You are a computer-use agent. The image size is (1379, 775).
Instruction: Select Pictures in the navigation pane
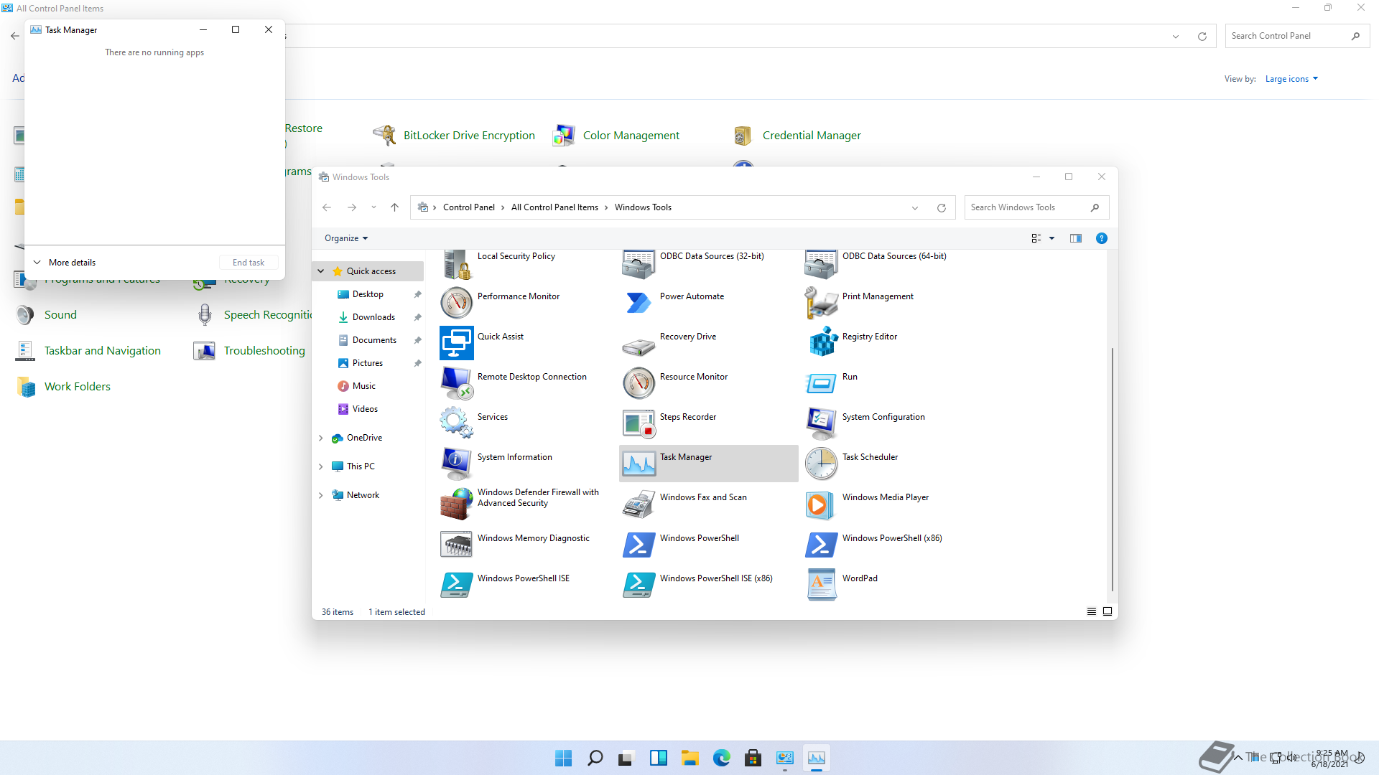[x=367, y=363]
